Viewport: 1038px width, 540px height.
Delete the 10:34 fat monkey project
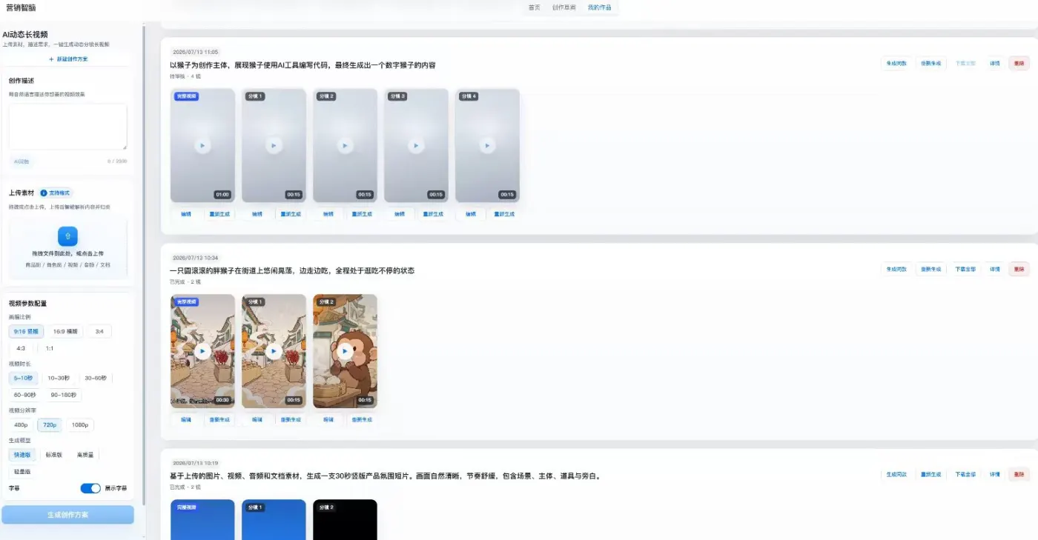[x=1019, y=270]
